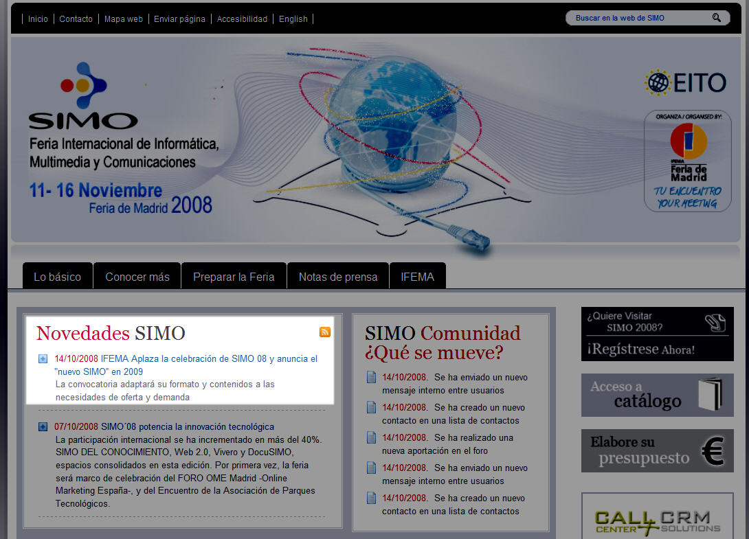Open the Accesibilidad page
749x539 pixels.
pyautogui.click(x=242, y=19)
